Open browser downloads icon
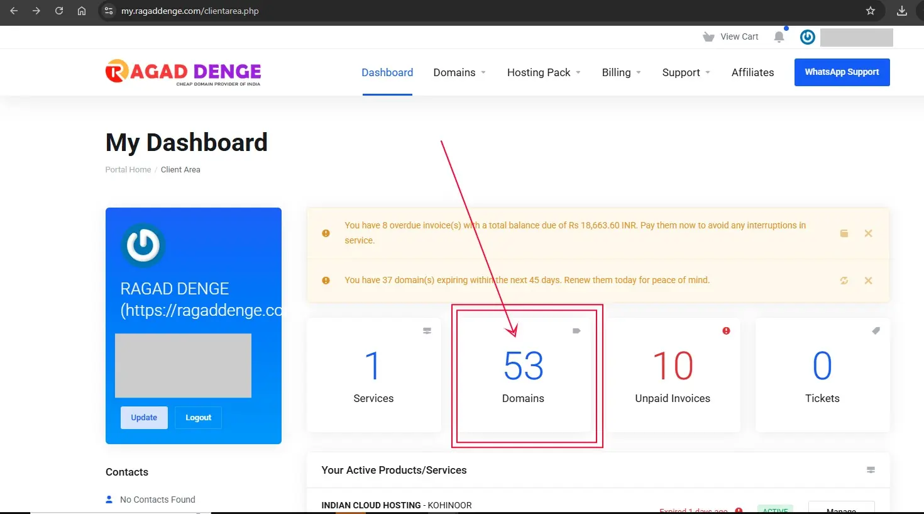 point(902,11)
